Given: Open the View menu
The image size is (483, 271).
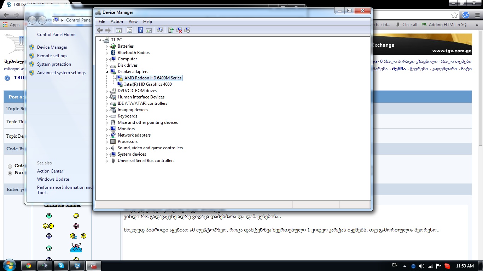Looking at the screenshot, I should click(x=133, y=22).
